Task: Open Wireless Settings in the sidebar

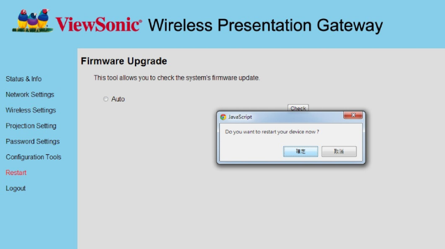Action: 31,110
